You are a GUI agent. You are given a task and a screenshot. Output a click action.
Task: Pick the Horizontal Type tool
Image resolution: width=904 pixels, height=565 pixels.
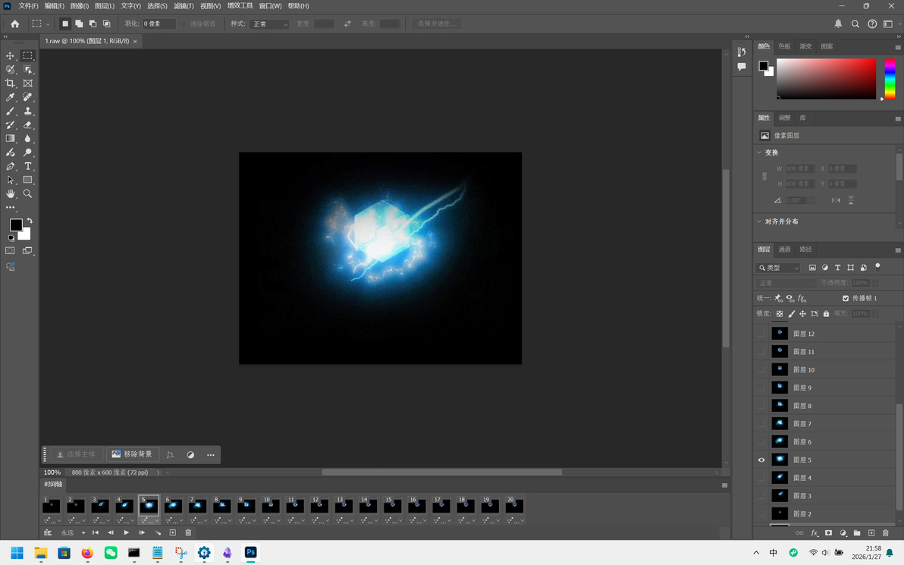[27, 167]
